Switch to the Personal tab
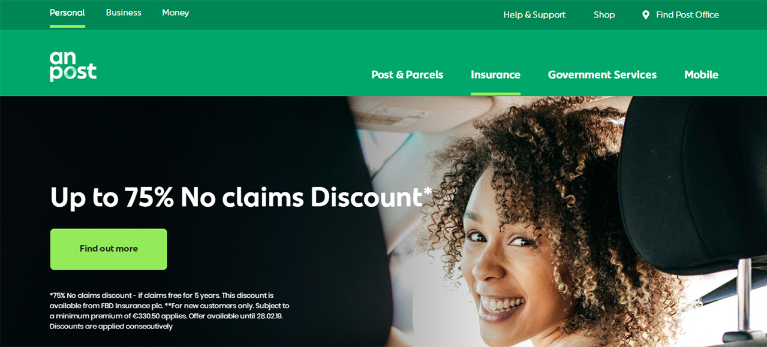This screenshot has width=767, height=347. tap(67, 13)
